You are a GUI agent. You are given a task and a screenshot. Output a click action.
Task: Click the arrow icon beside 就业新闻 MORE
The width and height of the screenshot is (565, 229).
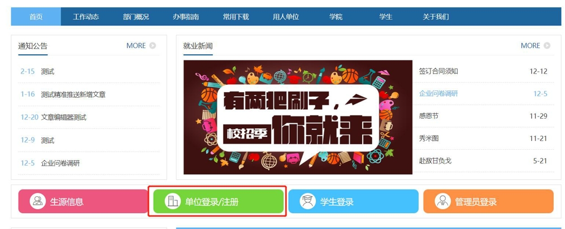[547, 45]
